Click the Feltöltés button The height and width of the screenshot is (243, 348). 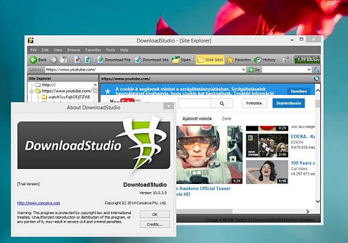[x=254, y=104]
